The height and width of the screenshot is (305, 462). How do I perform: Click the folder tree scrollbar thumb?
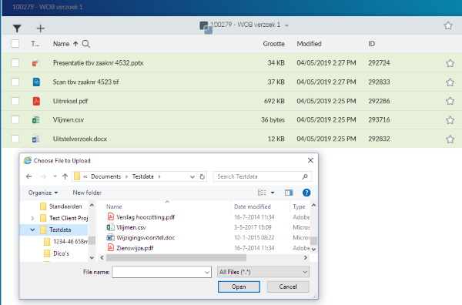(x=92, y=241)
